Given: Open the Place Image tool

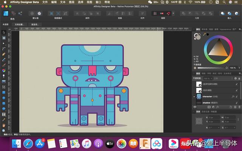Looking at the screenshot, I should (x=4, y=82).
